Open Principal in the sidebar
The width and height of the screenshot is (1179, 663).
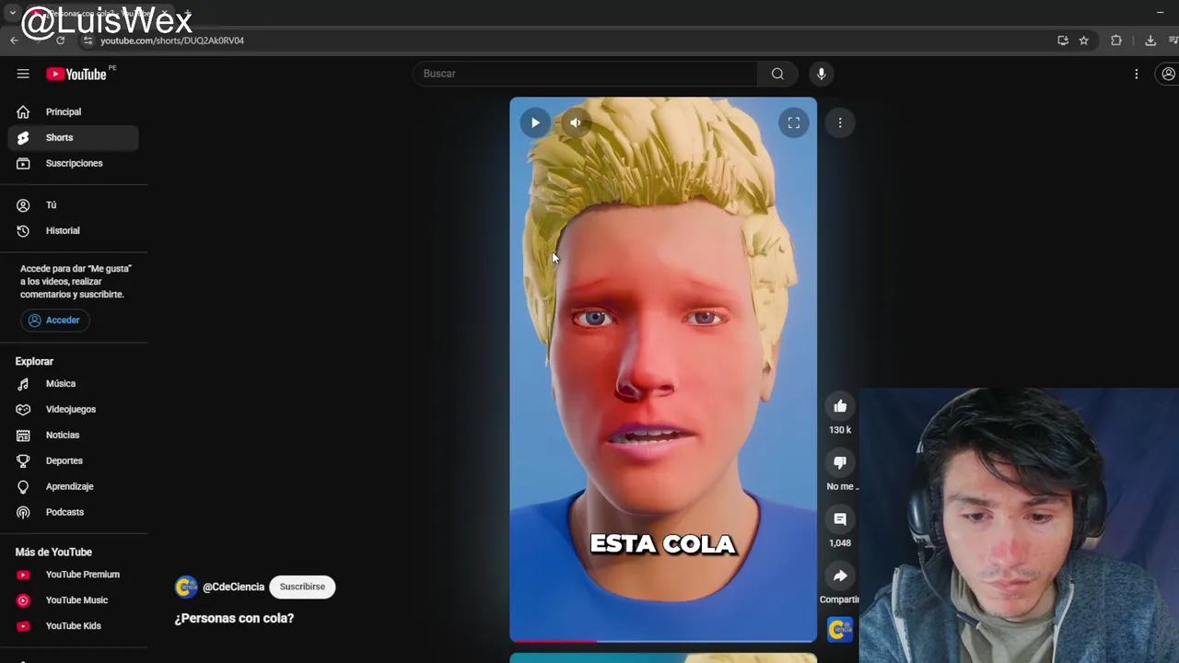pyautogui.click(x=74, y=111)
